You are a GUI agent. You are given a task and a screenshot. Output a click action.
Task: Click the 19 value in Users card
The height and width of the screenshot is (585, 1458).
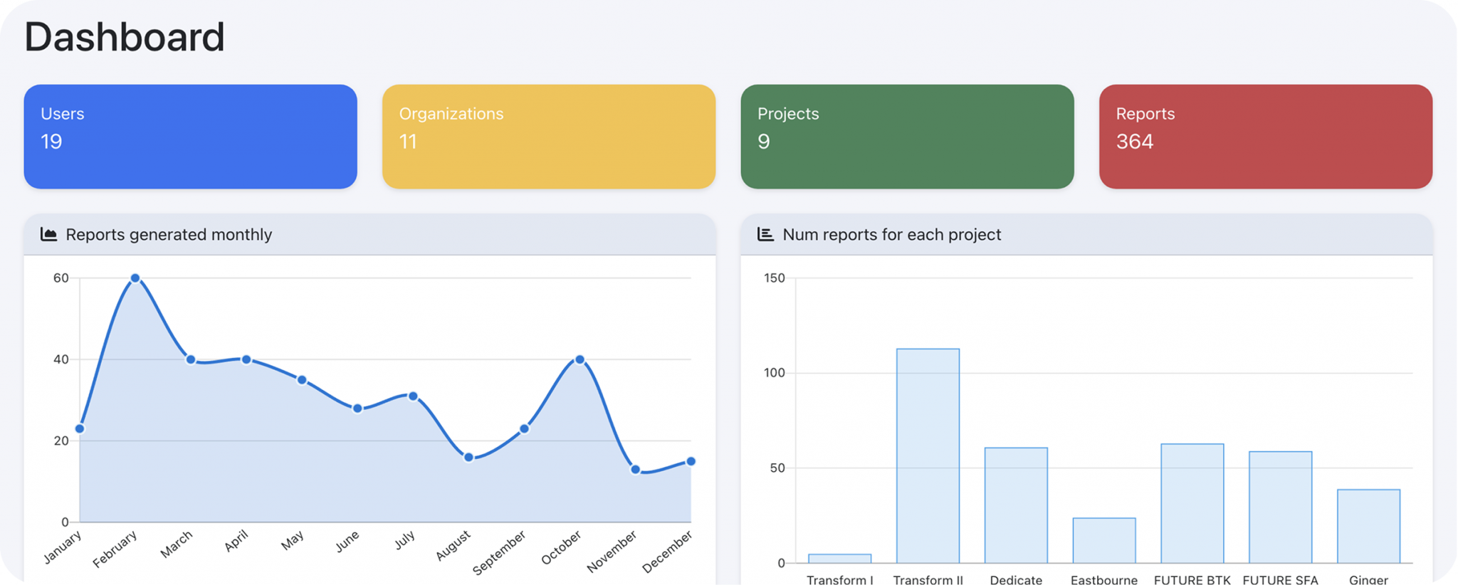tap(51, 142)
